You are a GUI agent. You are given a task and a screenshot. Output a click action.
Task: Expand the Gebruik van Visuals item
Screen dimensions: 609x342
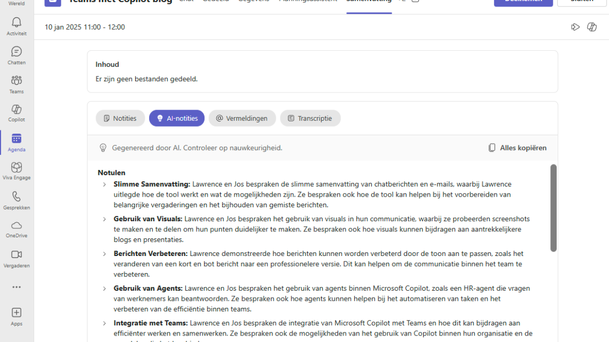(105, 219)
